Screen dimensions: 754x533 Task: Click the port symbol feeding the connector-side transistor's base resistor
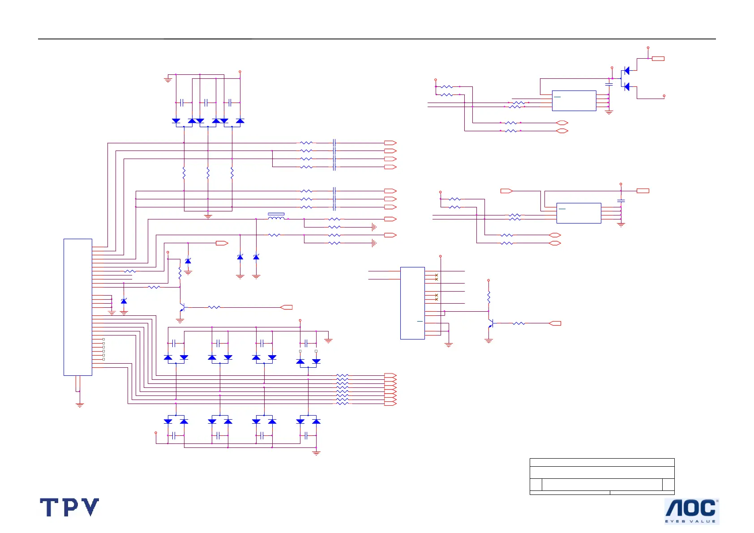tap(287, 307)
